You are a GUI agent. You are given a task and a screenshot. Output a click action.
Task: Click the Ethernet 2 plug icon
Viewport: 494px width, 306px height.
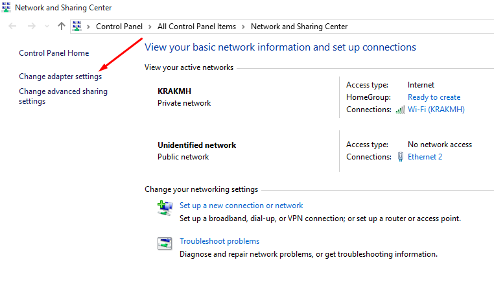pyautogui.click(x=401, y=157)
